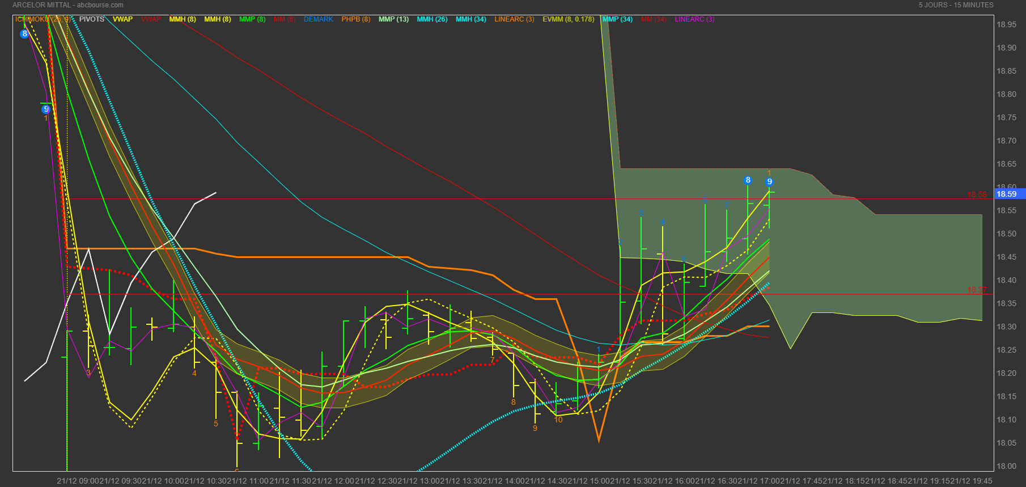Select the MMH (26) legend label

click(432, 19)
